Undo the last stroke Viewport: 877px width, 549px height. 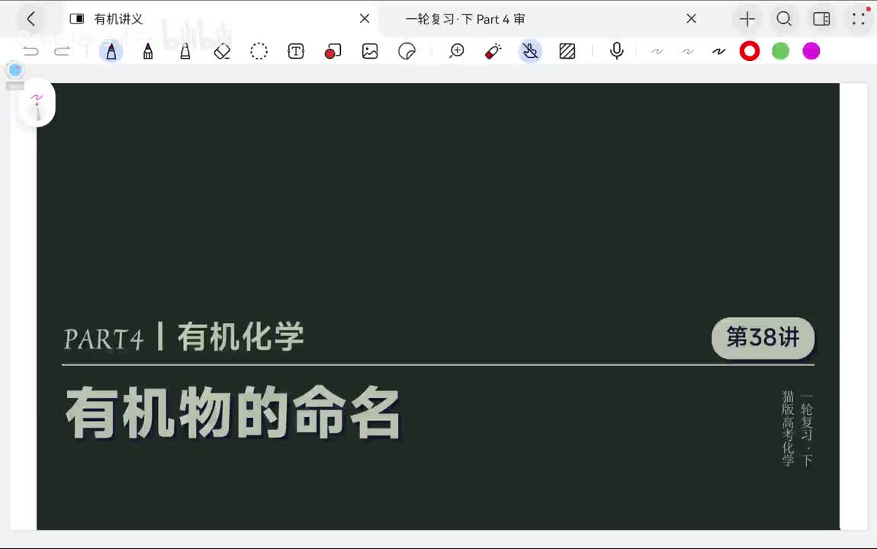point(31,51)
